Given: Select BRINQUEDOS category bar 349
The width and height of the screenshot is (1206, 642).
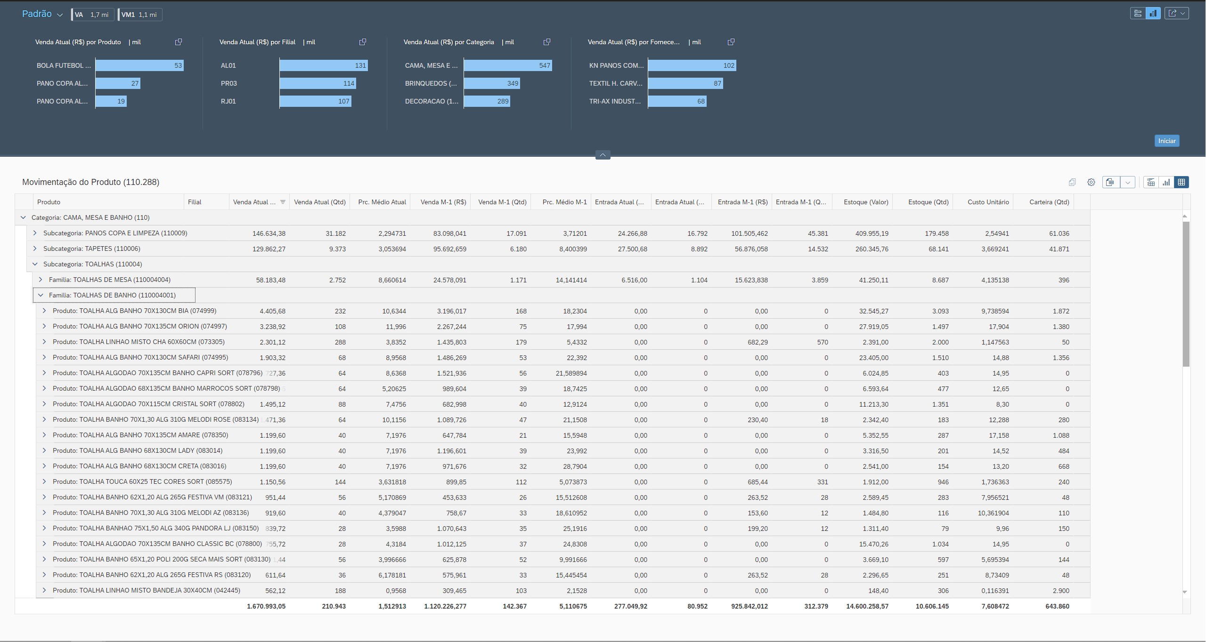Looking at the screenshot, I should click(492, 83).
